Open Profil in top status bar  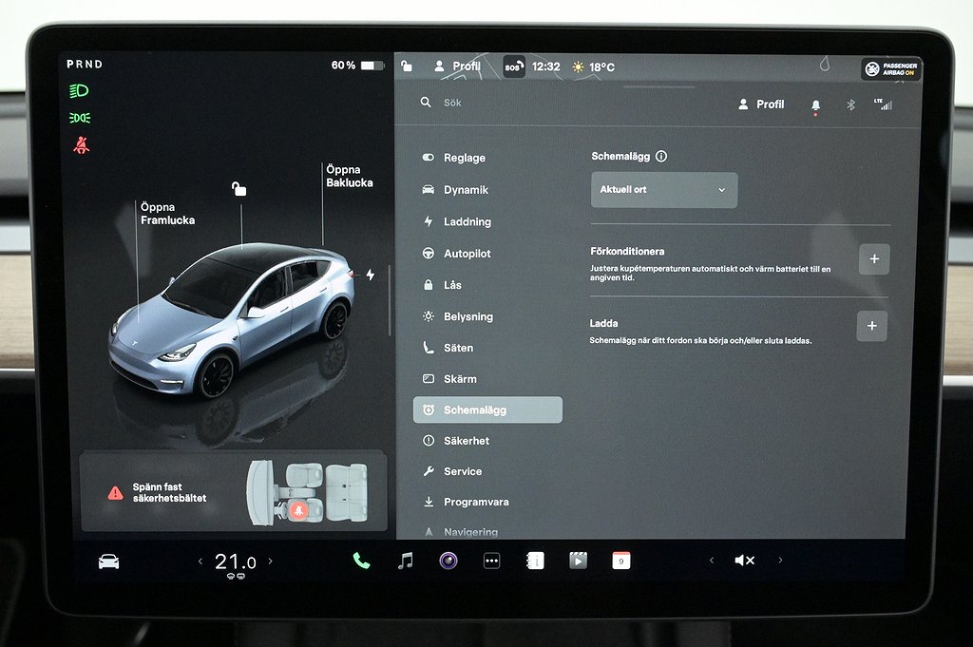457,67
